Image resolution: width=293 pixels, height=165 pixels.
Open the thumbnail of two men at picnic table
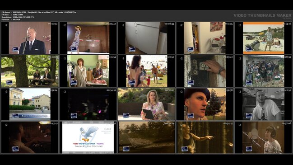click(30, 71)
